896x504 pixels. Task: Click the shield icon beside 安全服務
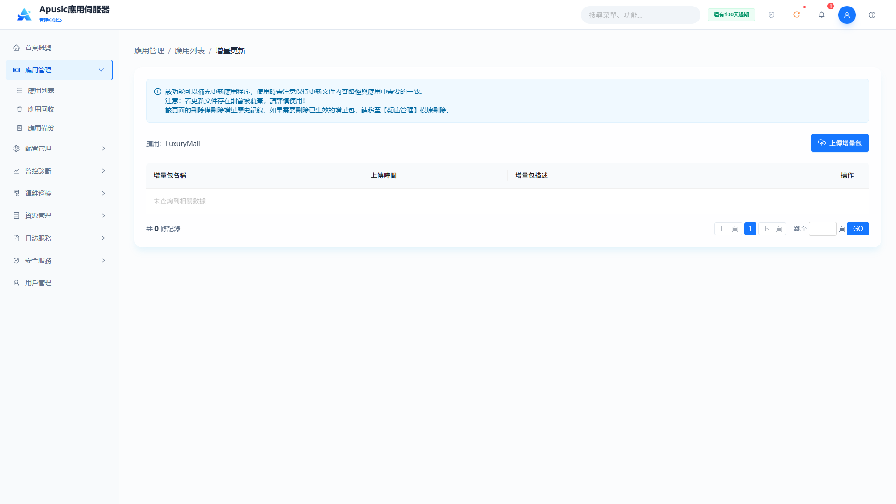click(x=16, y=260)
